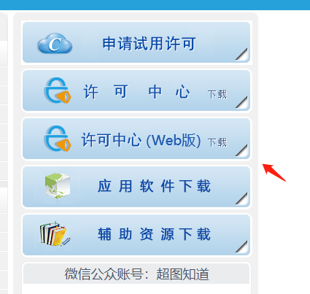Click small 下载 text next to 许可中心 (Web版)
Image resolution: width=310 pixels, height=294 pixels.
217,142
